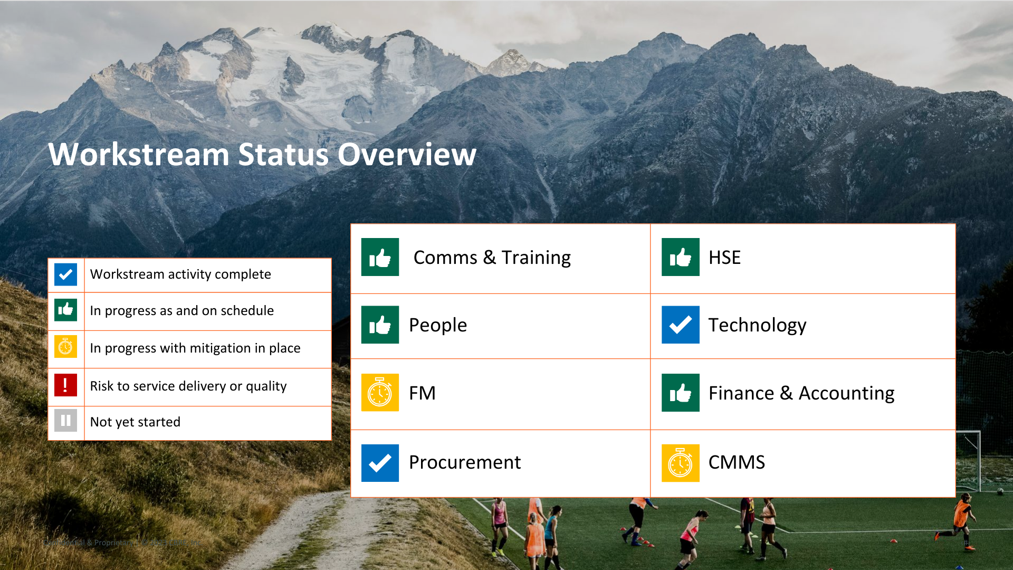Click the legend's yellow stopwatch mitigation icon

click(x=65, y=347)
